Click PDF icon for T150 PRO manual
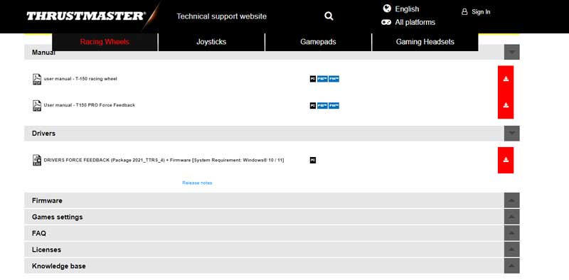The width and height of the screenshot is (569, 280). [37, 106]
